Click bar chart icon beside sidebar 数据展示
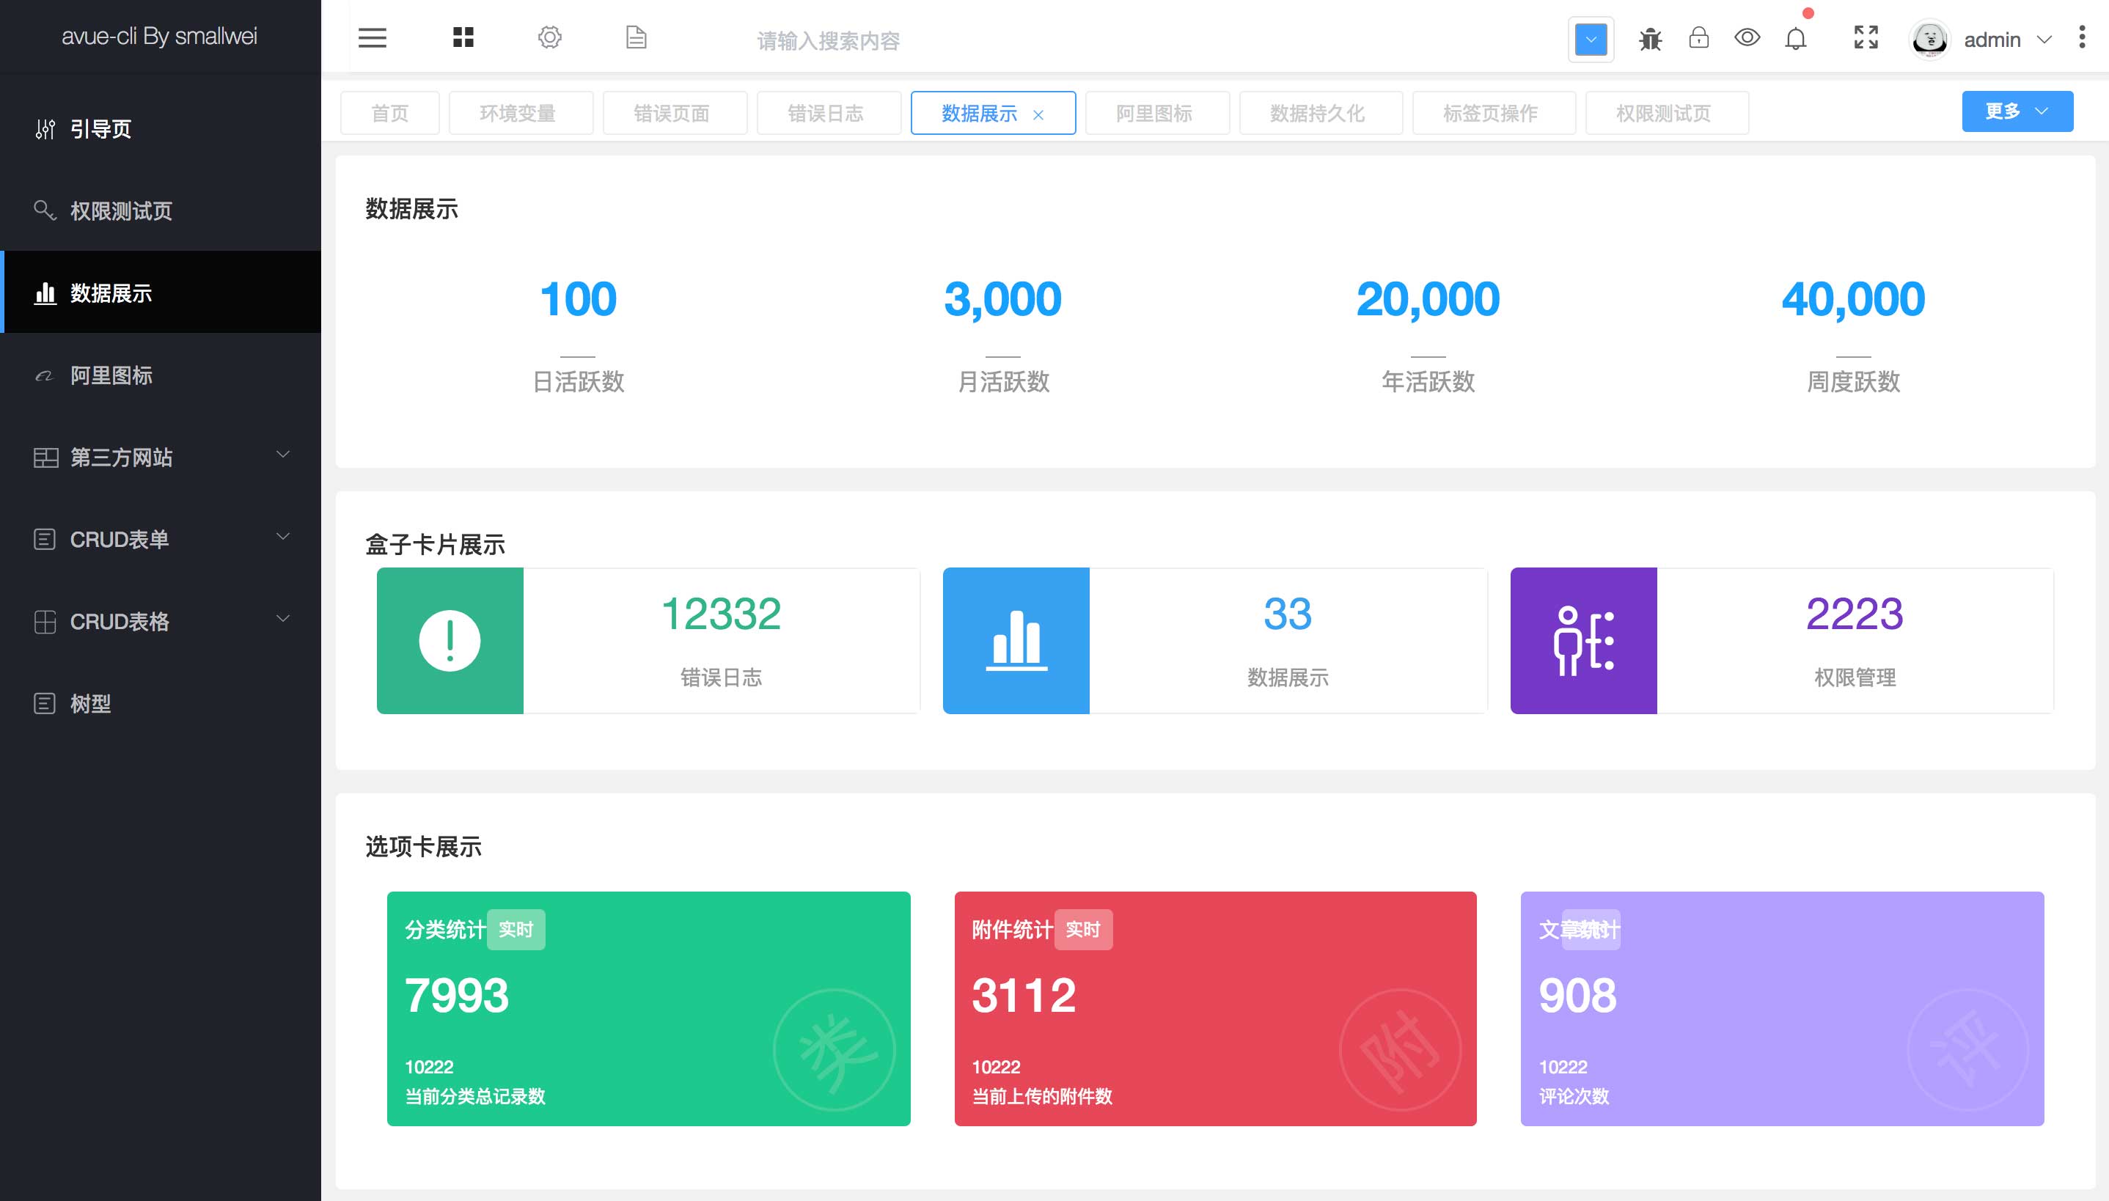The width and height of the screenshot is (2109, 1201). 45,293
